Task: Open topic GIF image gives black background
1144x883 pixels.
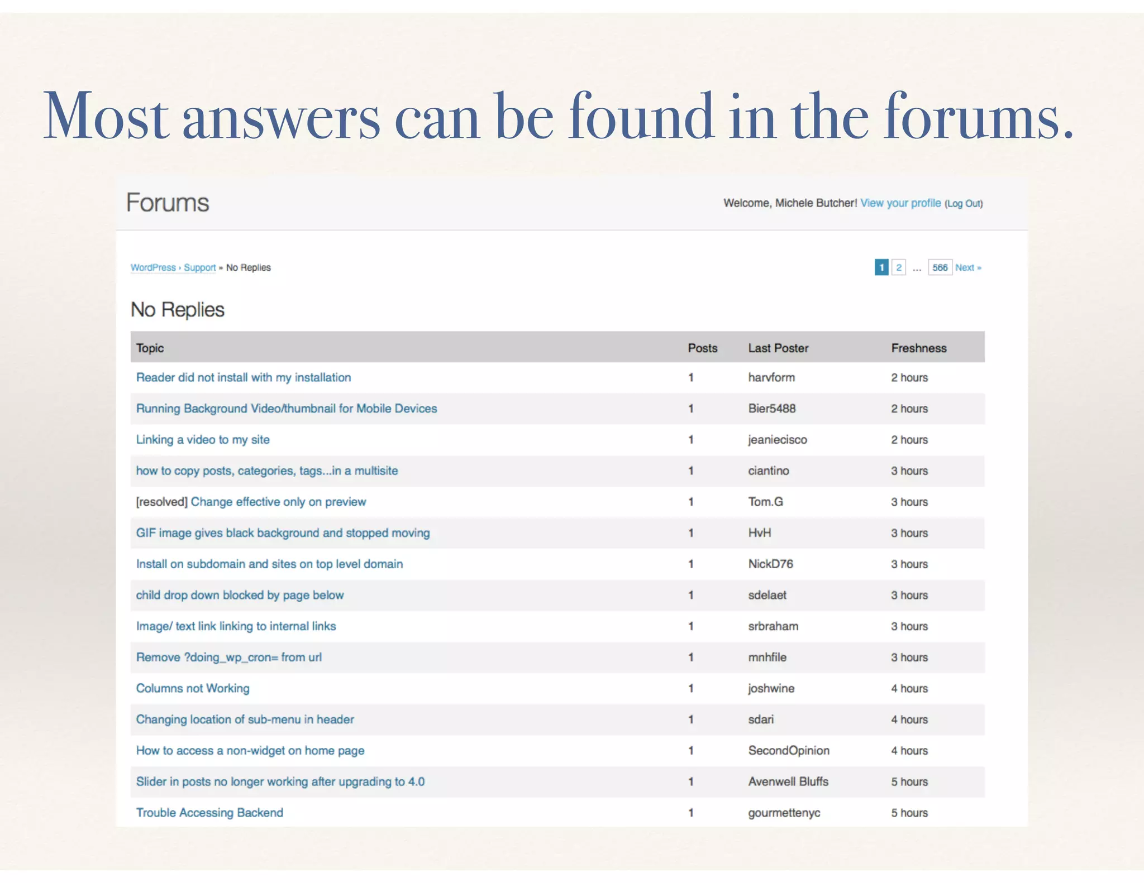Action: [283, 533]
